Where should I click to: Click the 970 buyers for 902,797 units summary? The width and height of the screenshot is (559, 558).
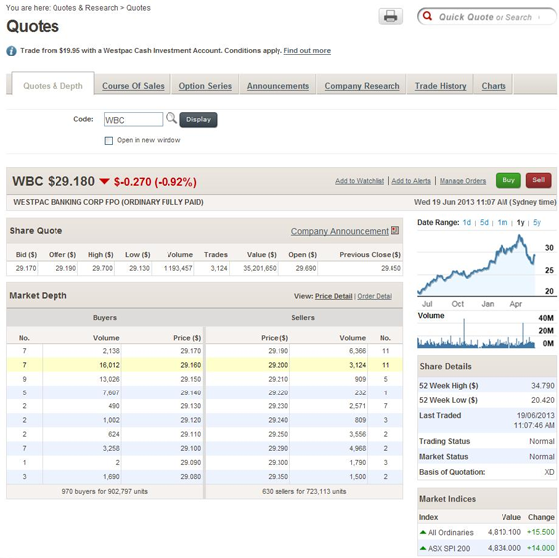point(104,491)
